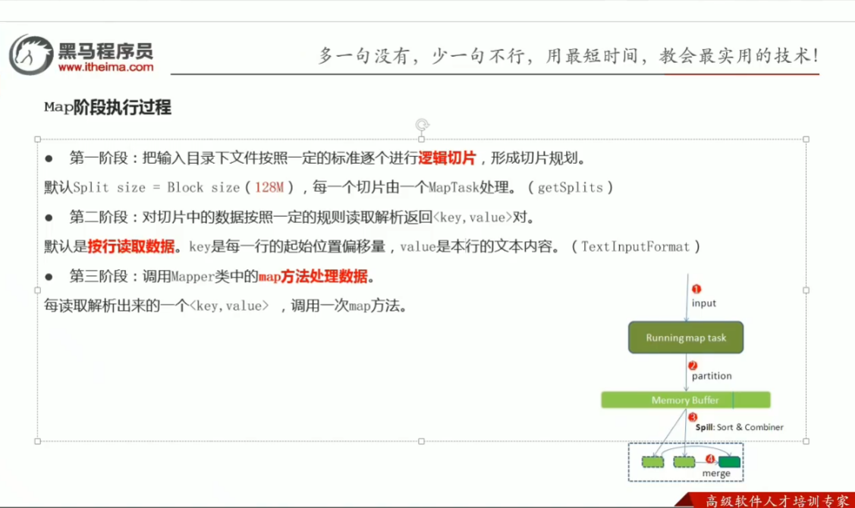Click the bottom-left corner resize handle
The image size is (855, 508).
point(38,441)
